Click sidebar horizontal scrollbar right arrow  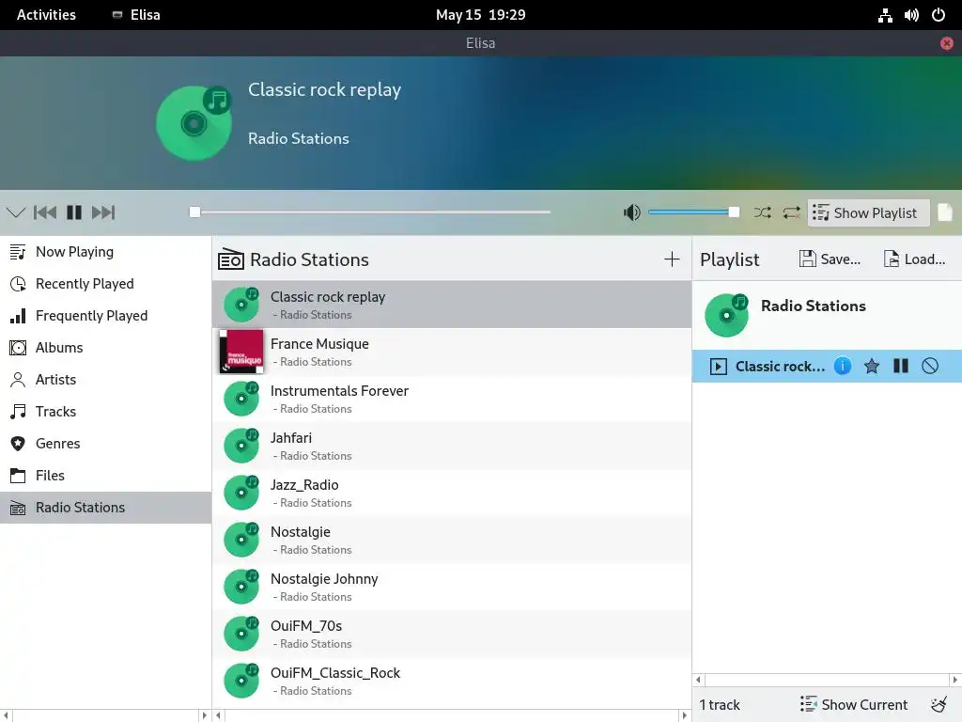click(x=204, y=715)
